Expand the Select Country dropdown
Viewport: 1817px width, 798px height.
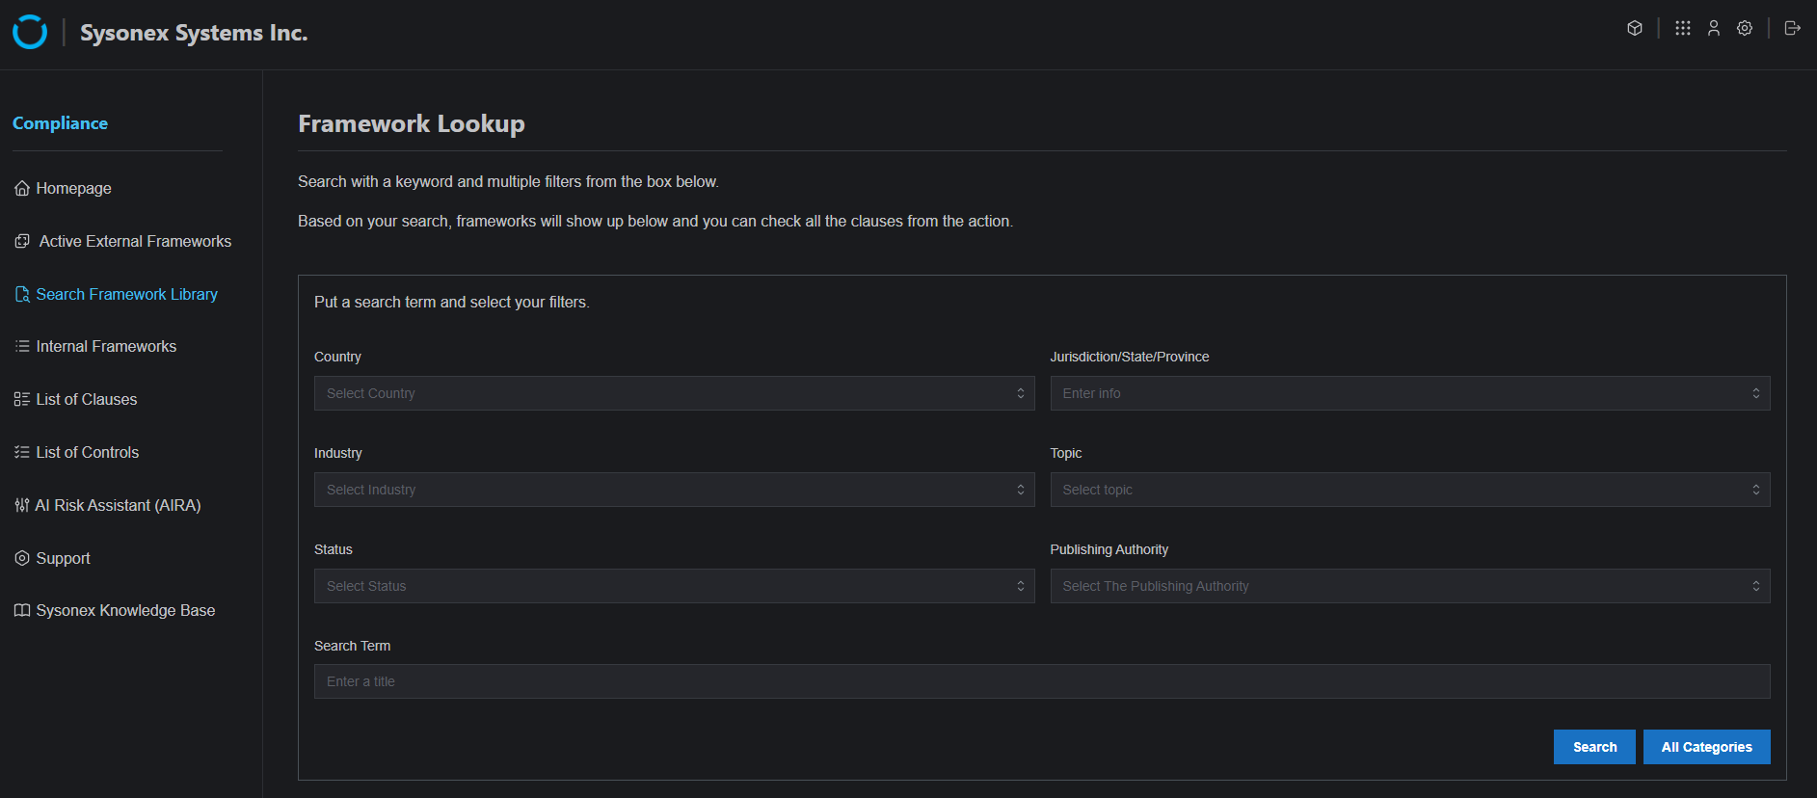click(674, 393)
